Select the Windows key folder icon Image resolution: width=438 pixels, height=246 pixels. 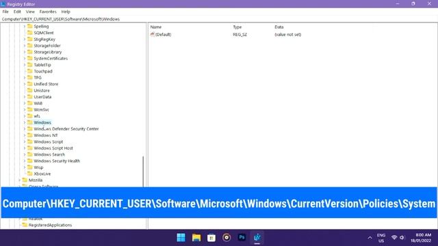pos(30,122)
